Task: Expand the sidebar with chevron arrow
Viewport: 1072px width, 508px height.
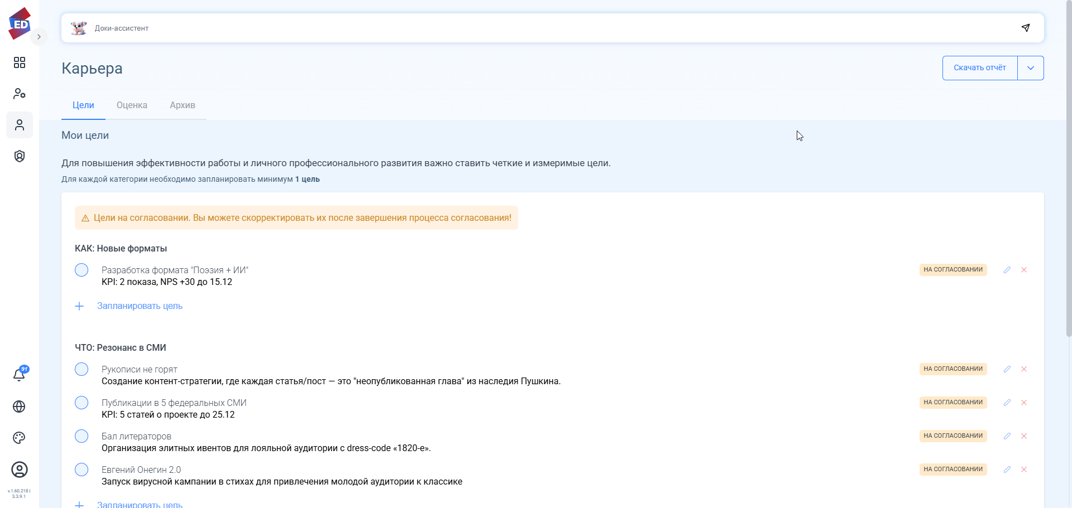Action: 39,37
